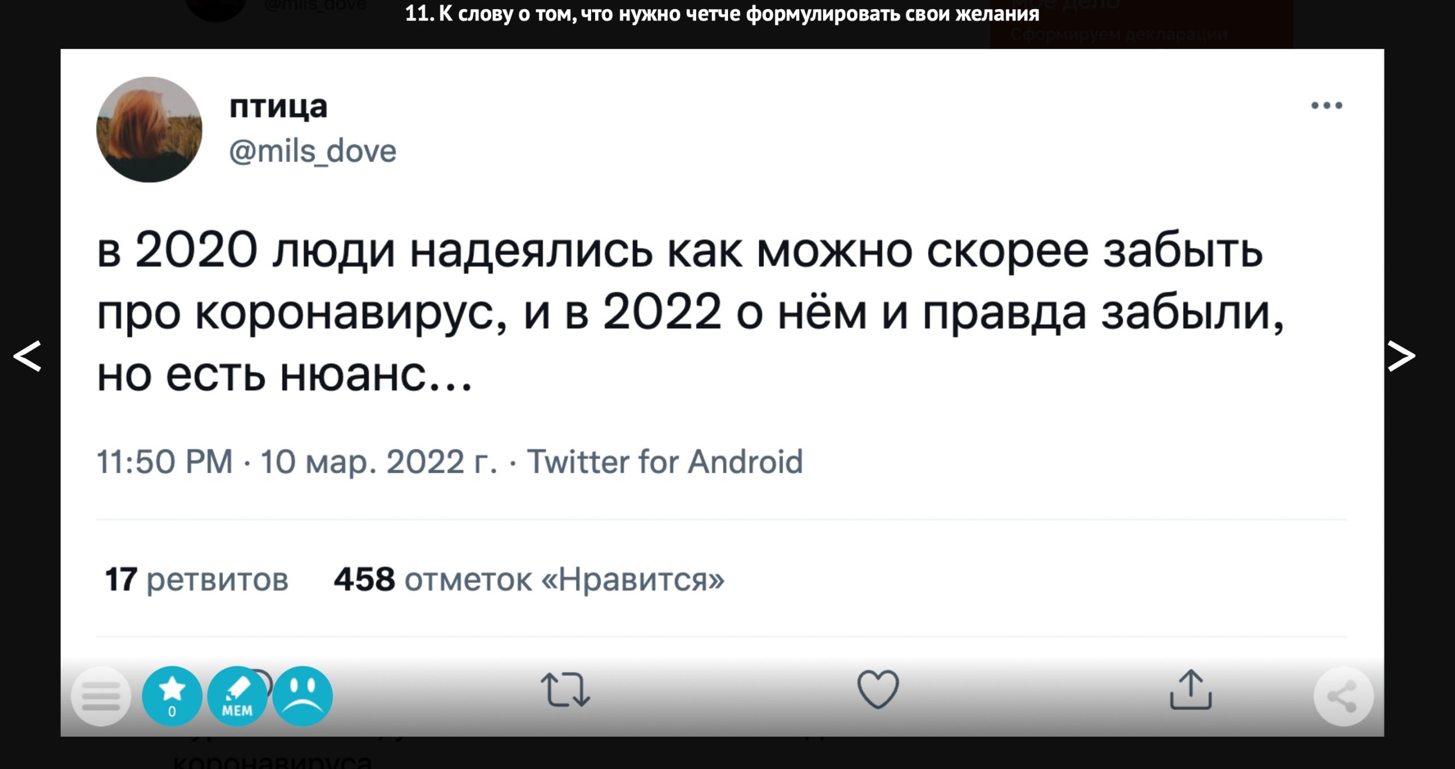Click the Twitter for Android source label
This screenshot has width=1455, height=769.
click(664, 461)
